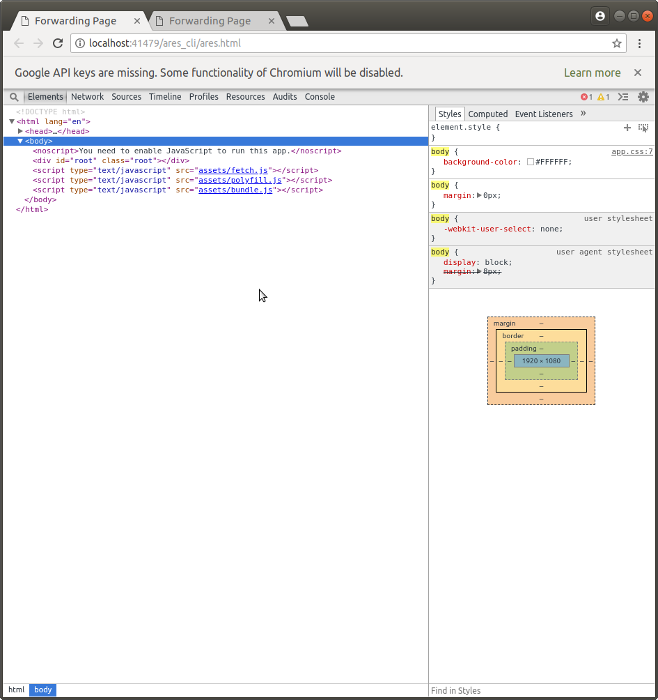This screenshot has width=658, height=700.
Task: Select the div id root element
Action: click(111, 161)
